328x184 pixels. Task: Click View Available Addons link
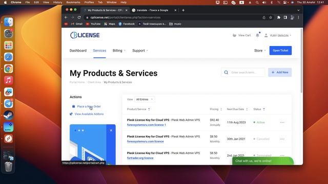[x=89, y=114]
